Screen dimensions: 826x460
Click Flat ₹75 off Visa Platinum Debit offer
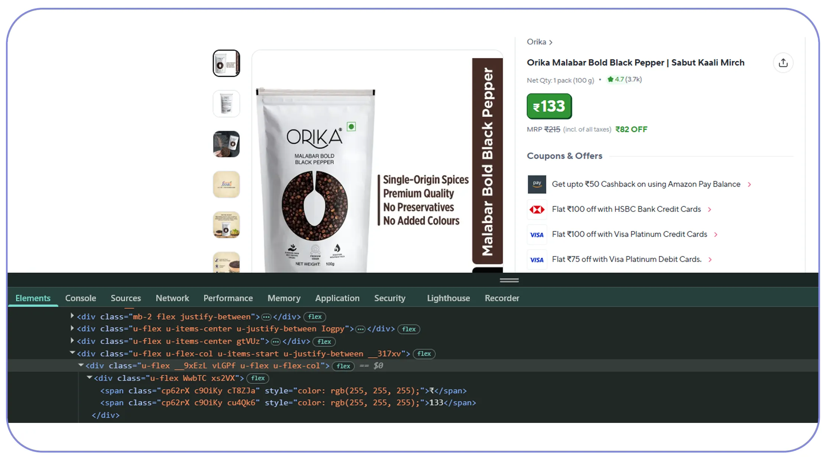627,260
